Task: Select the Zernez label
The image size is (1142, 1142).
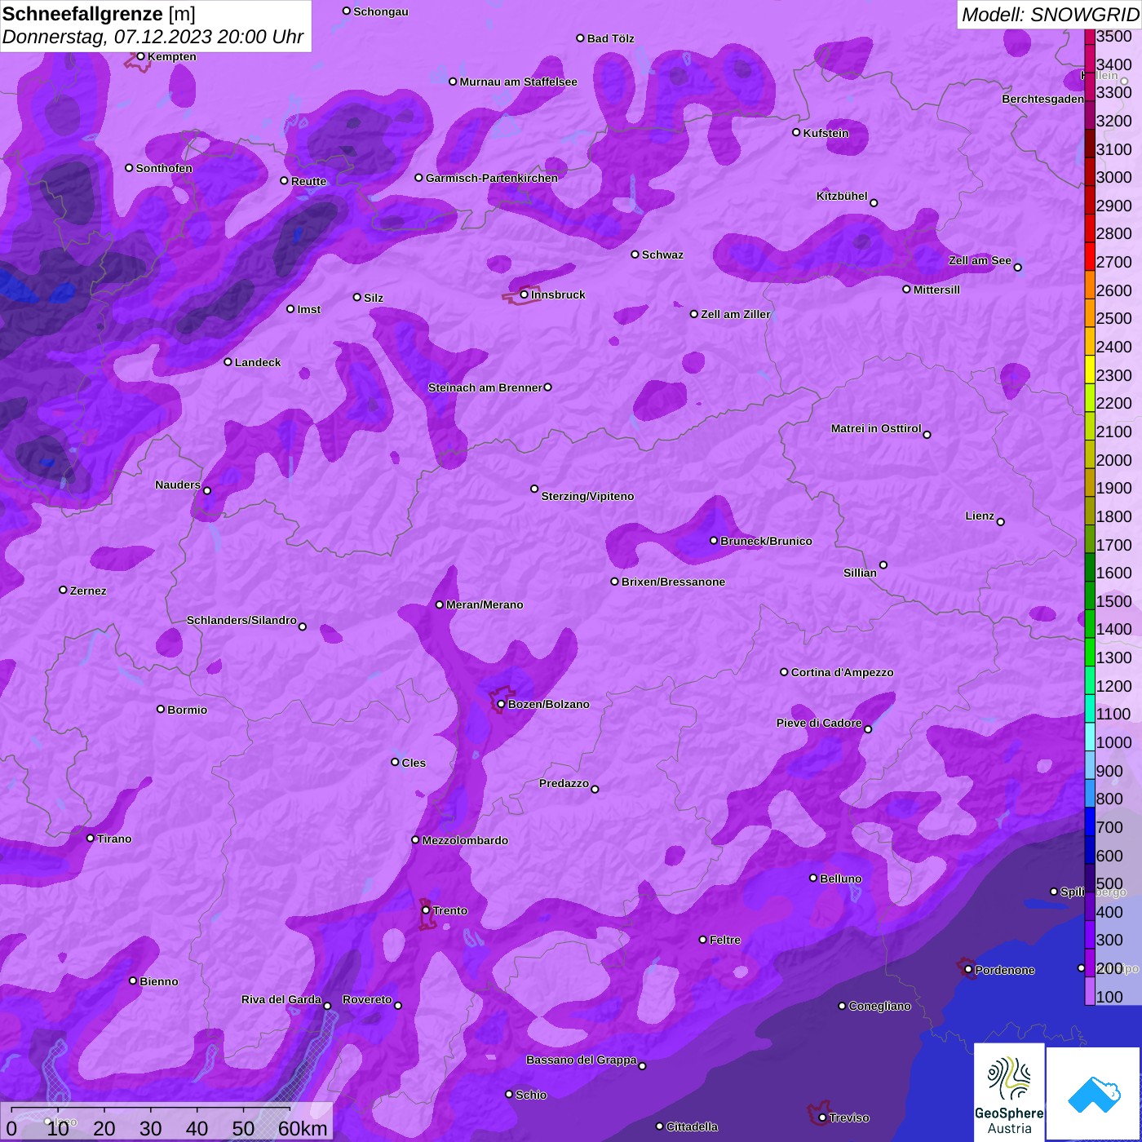Action: 88,591
